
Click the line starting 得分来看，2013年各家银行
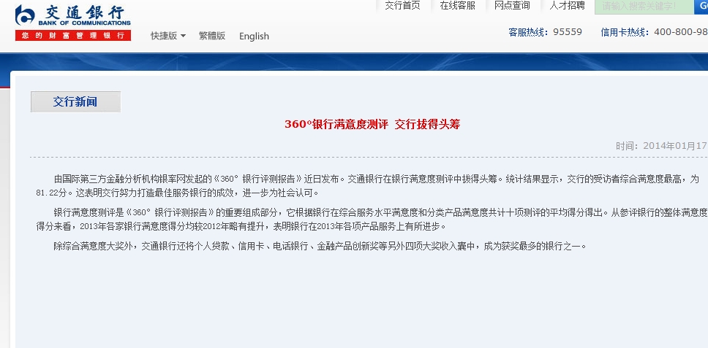(241, 226)
